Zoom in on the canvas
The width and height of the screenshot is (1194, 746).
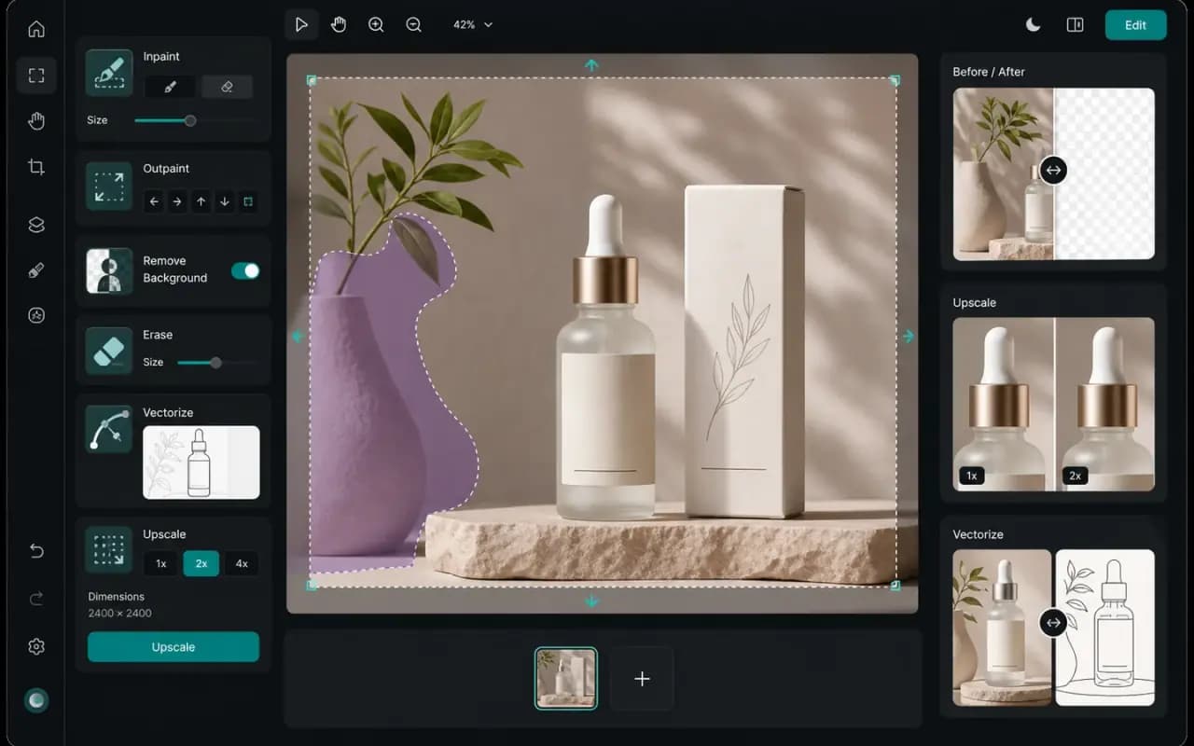(376, 25)
